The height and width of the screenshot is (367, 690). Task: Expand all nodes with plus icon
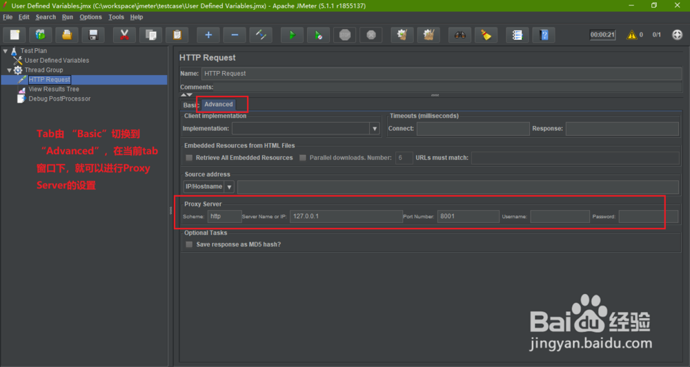coord(208,35)
